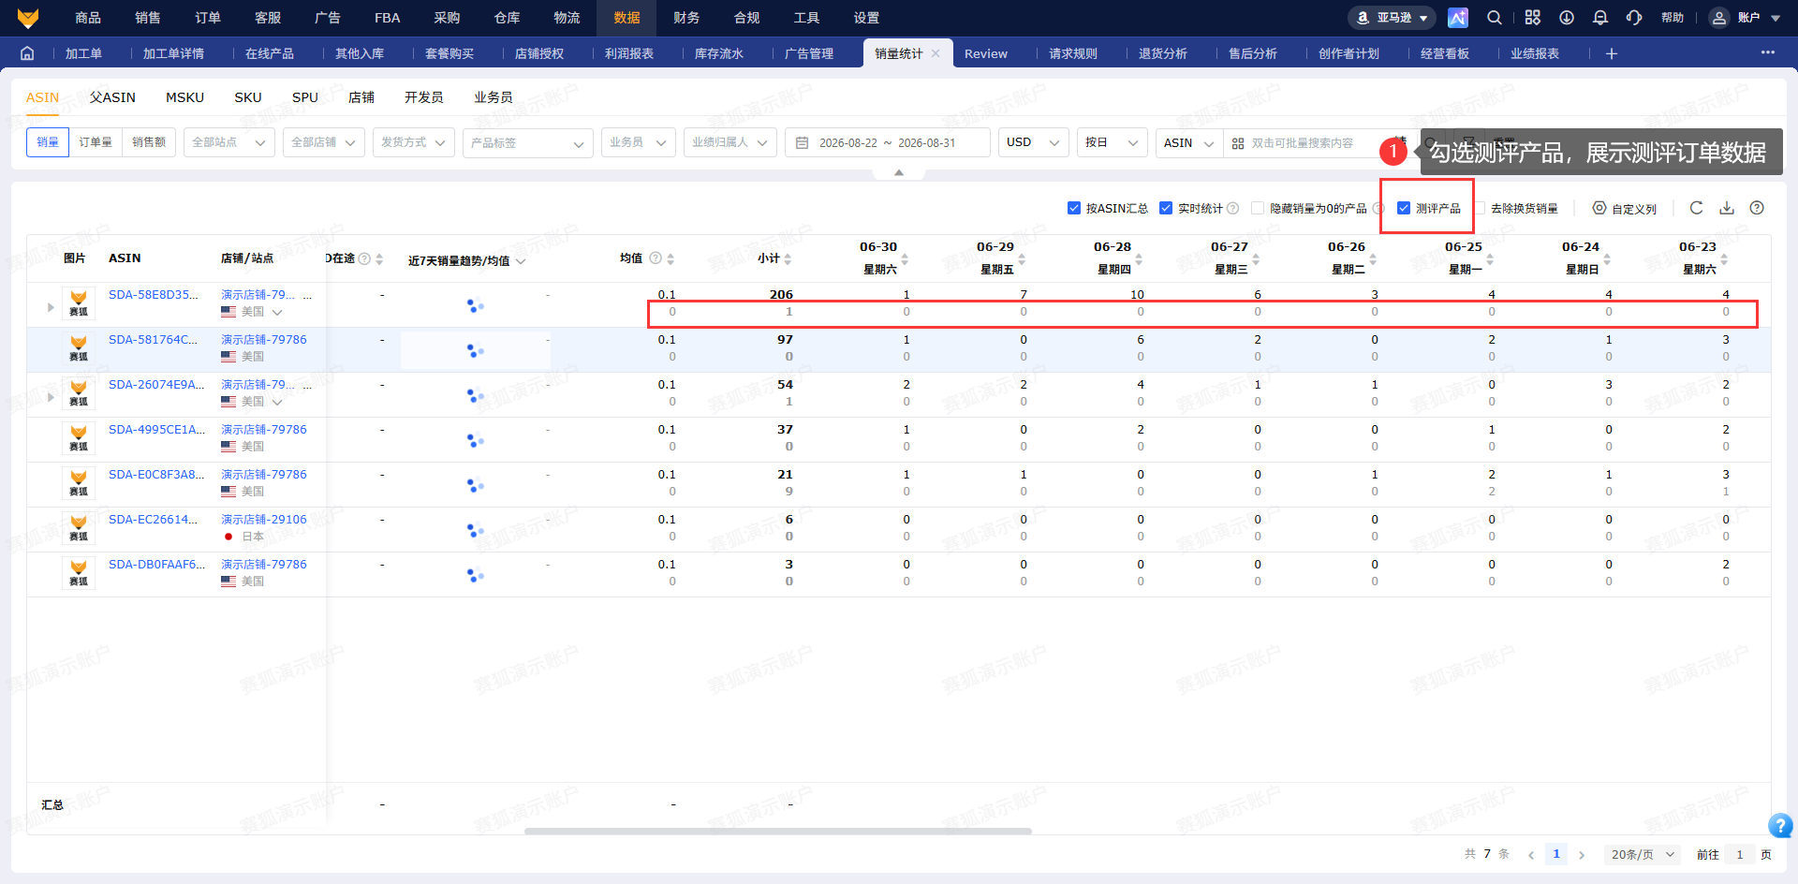
Task: Open the 全部站点 dropdown
Action: coord(228,142)
